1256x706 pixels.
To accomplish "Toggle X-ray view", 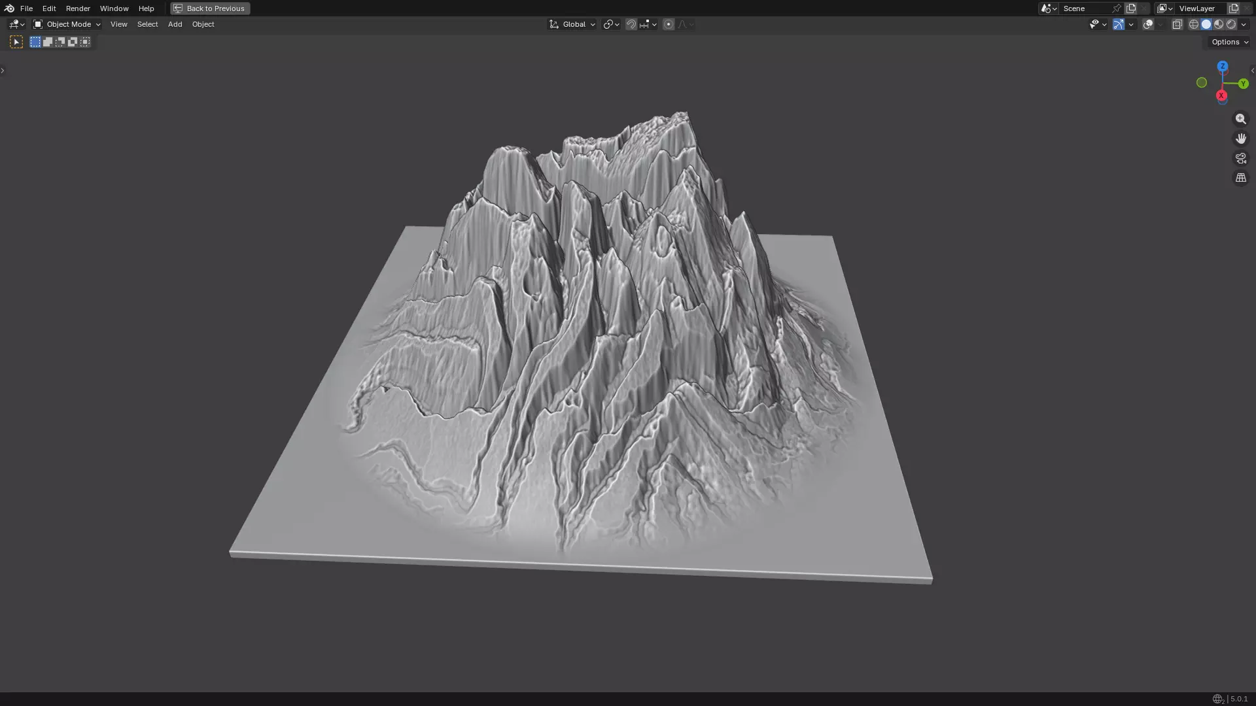I will point(1177,24).
